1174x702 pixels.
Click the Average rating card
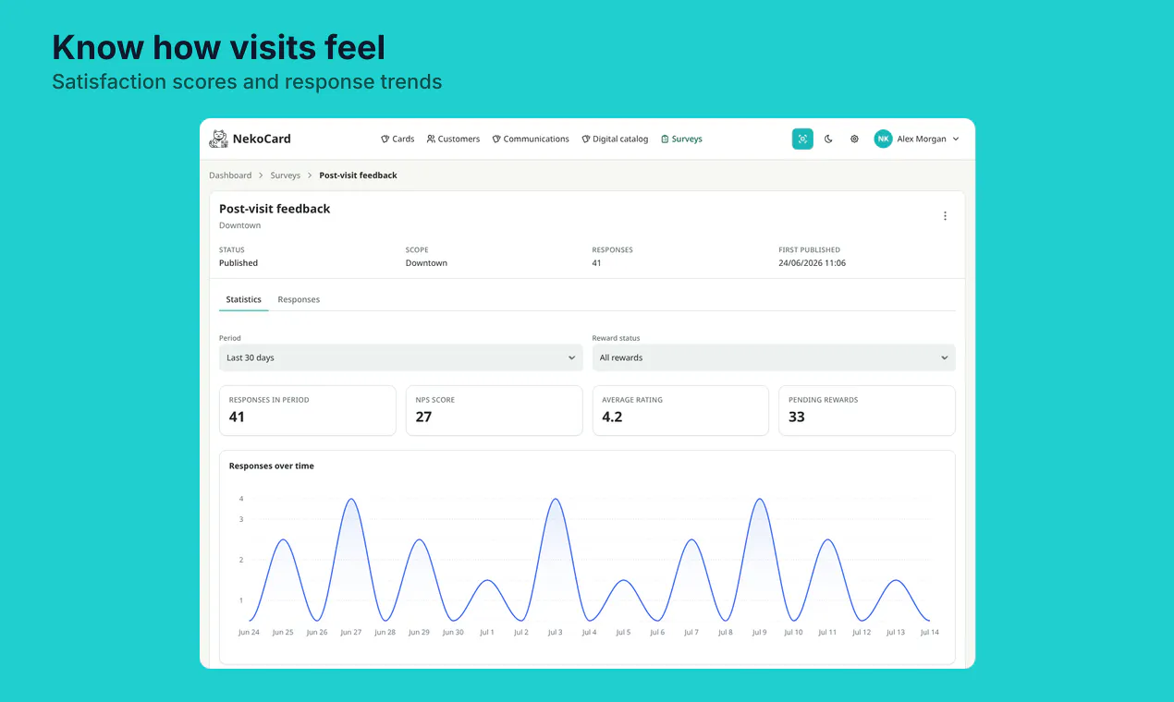[x=680, y=410]
